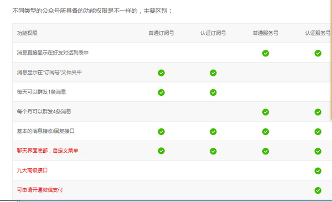Click 认证服务号 checkmark in 基本的消息接收/回复接口 row

[x=318, y=132]
